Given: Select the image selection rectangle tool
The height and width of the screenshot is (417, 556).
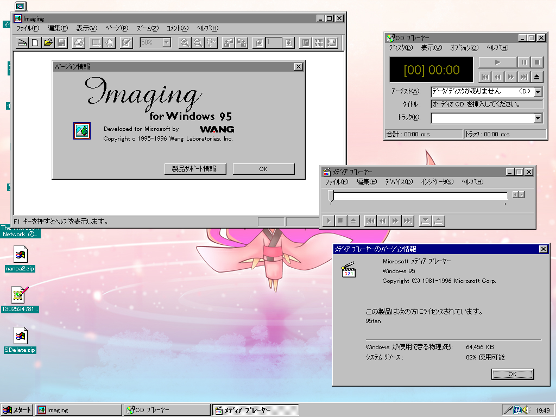Looking at the screenshot, I should (96, 43).
